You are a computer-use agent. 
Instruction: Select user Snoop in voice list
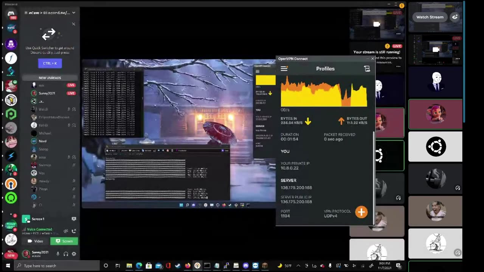43,149
